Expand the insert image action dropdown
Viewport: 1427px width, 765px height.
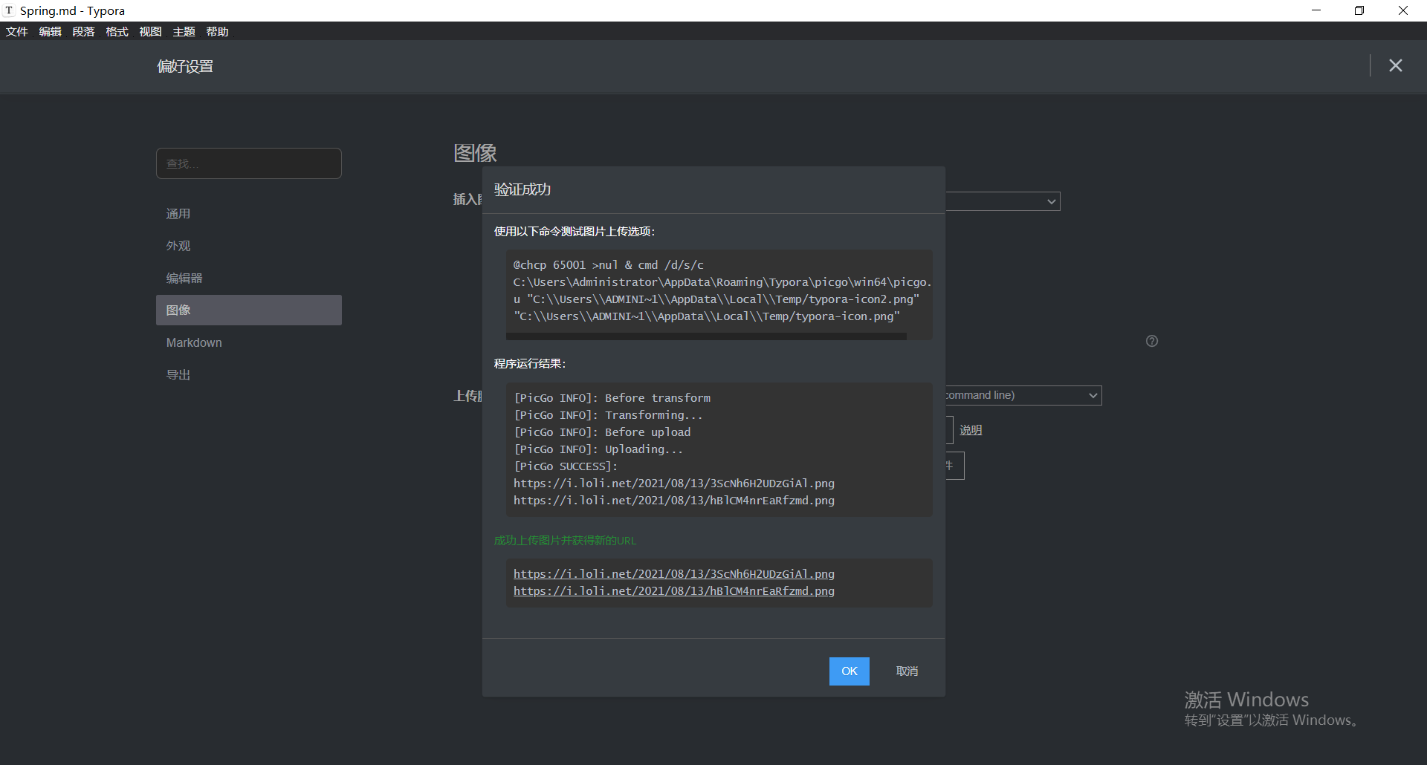point(1003,201)
